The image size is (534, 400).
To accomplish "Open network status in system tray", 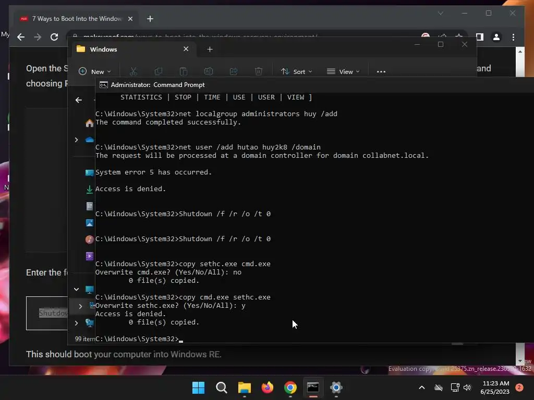I will (455, 387).
